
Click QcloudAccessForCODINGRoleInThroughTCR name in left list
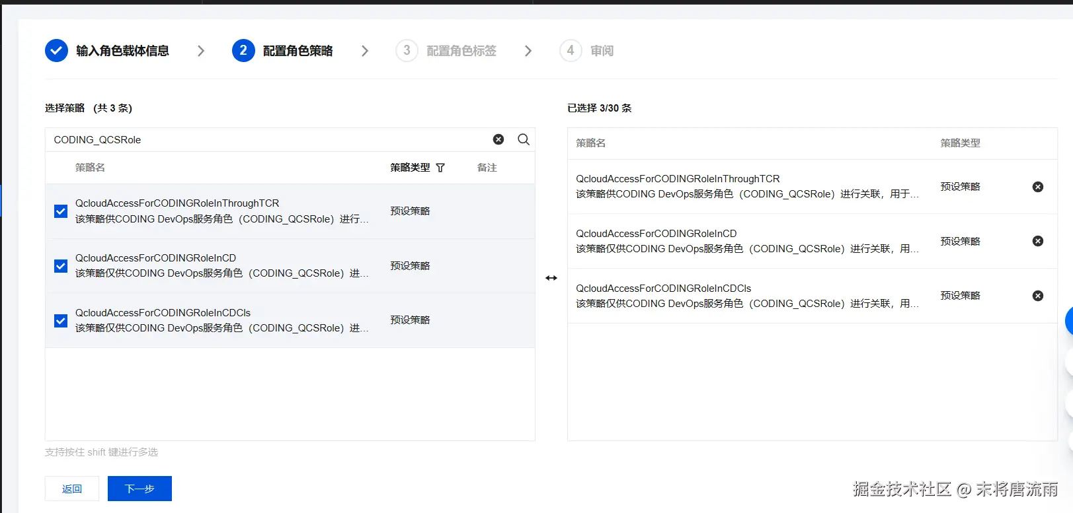(x=177, y=203)
